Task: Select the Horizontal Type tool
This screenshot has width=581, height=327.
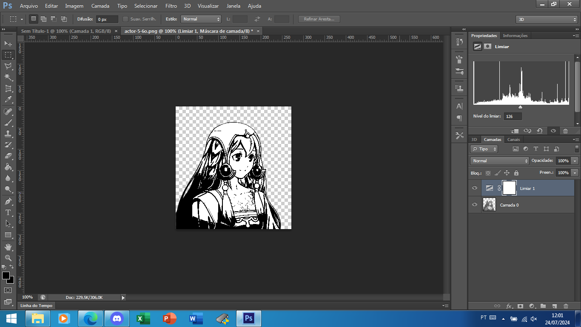Action: point(8,212)
